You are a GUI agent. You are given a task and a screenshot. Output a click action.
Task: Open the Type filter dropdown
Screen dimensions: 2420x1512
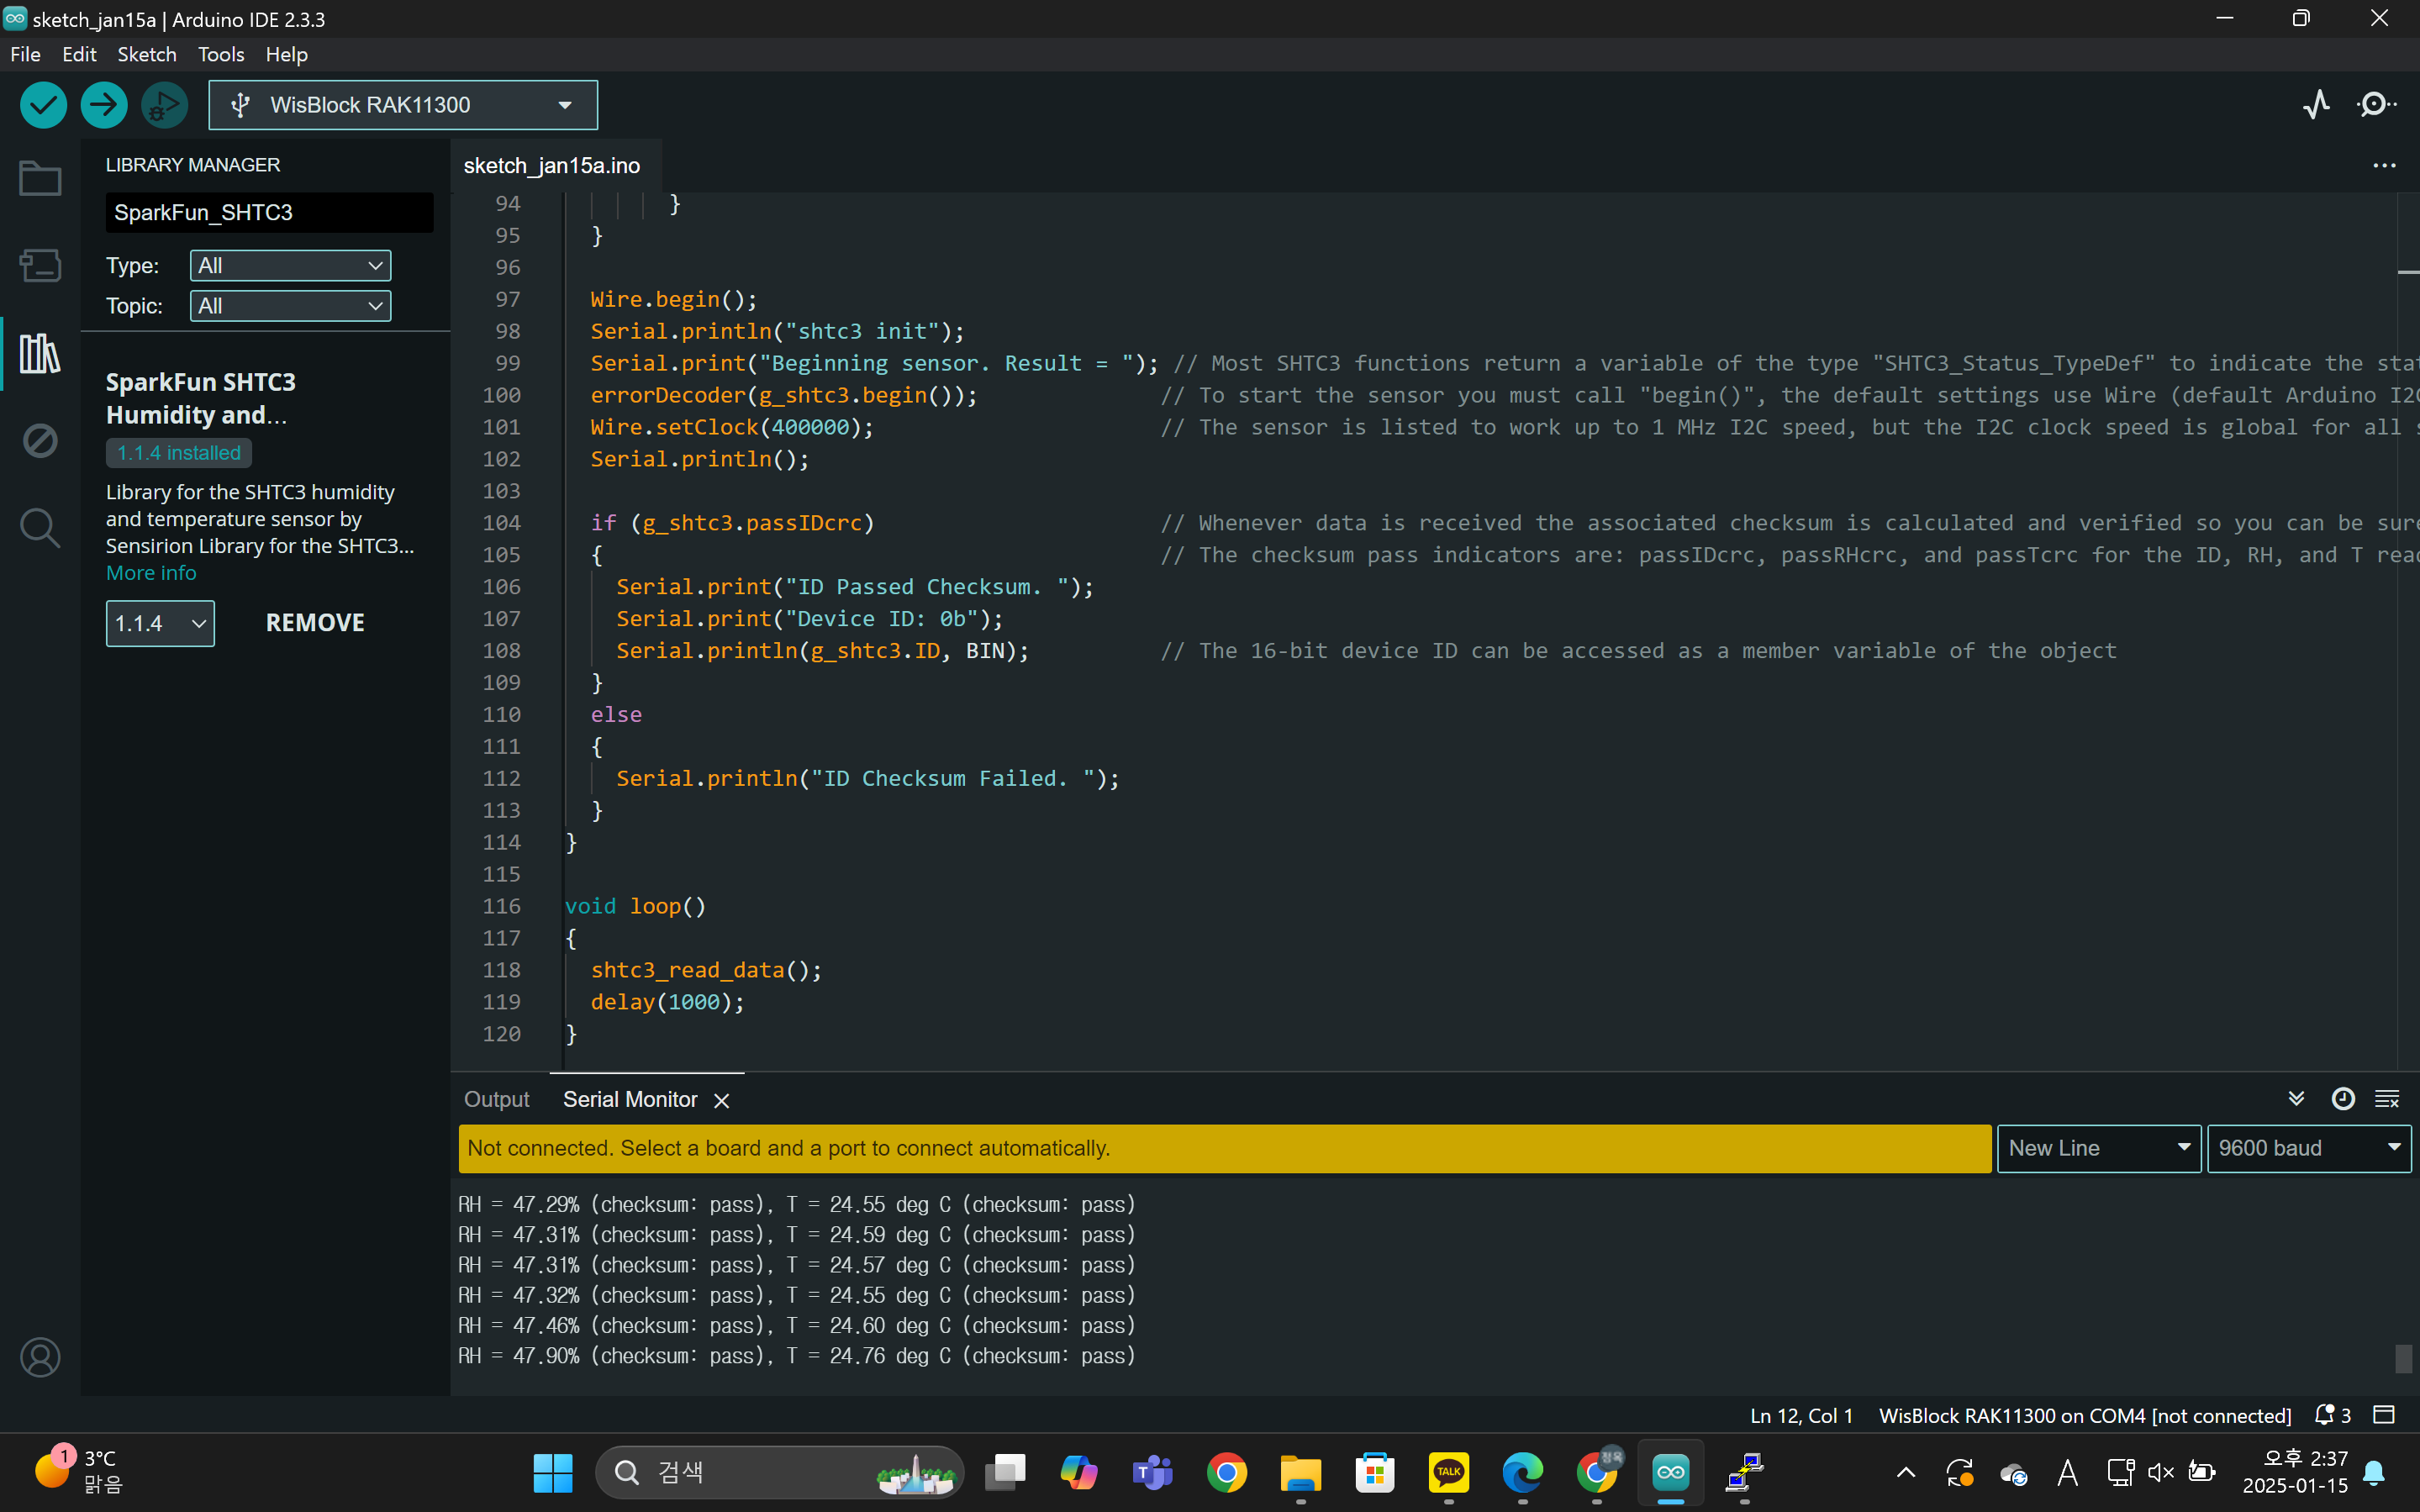290,265
